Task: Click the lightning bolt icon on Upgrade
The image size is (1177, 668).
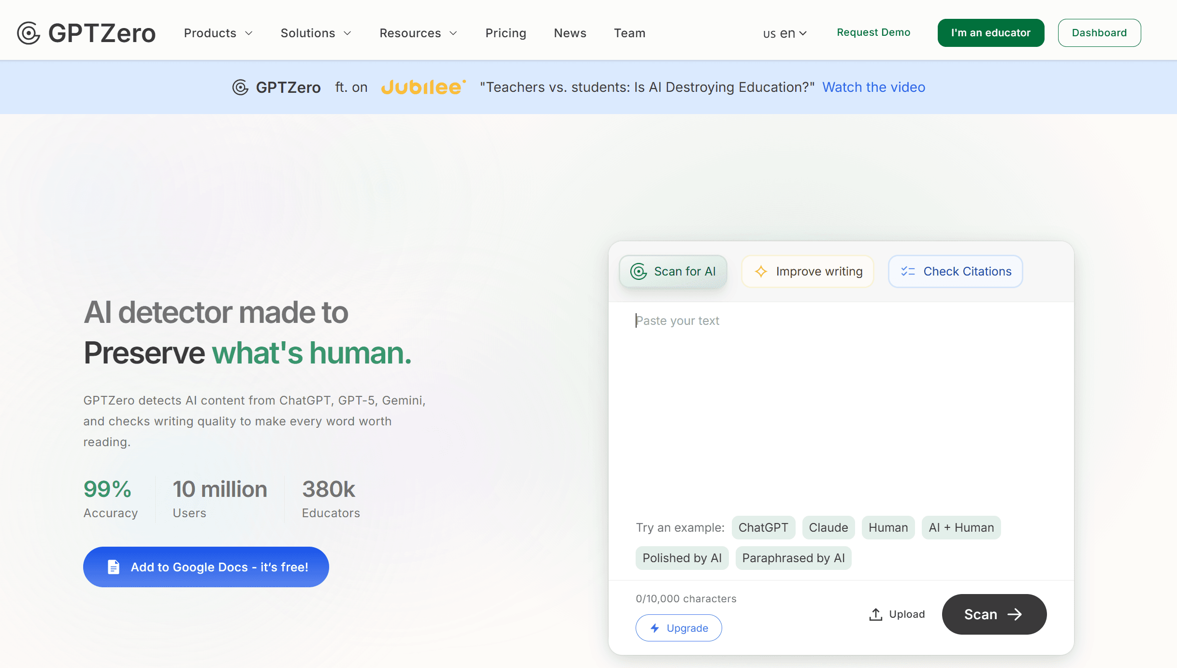Action: 654,627
